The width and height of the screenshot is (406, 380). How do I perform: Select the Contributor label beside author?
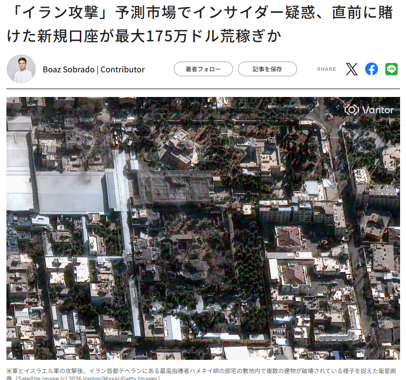123,69
